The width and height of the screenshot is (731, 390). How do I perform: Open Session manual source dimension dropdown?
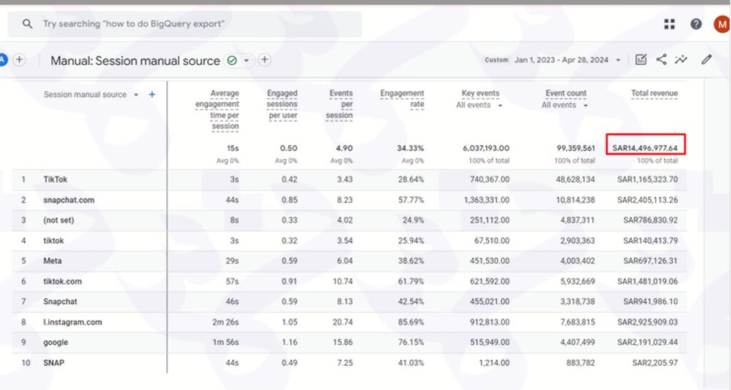coord(136,95)
